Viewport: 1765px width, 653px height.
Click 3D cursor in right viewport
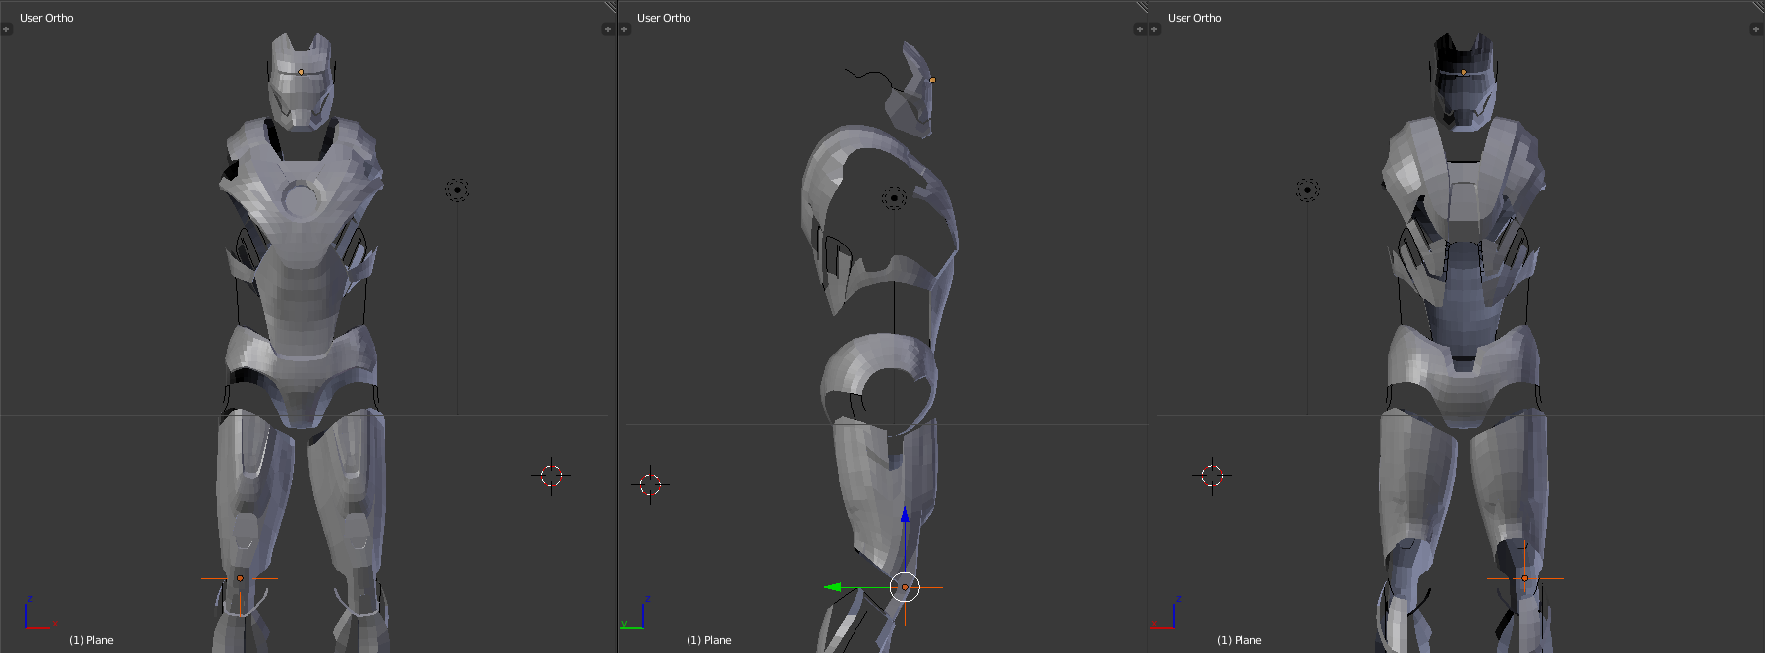(x=1212, y=476)
